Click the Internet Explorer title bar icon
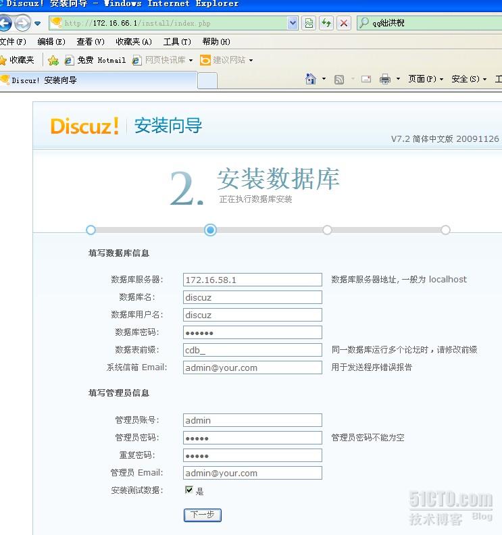 1,3
